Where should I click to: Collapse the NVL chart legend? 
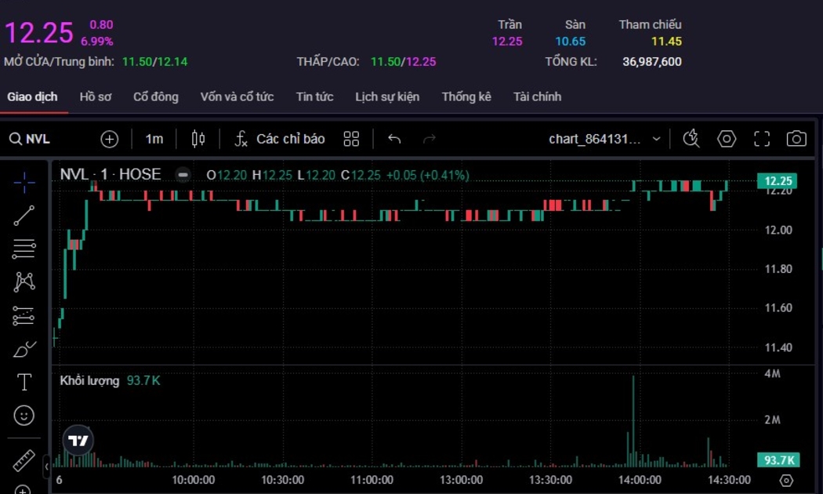183,175
